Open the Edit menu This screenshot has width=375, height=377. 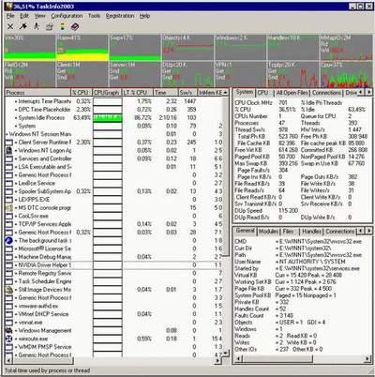coord(24,16)
